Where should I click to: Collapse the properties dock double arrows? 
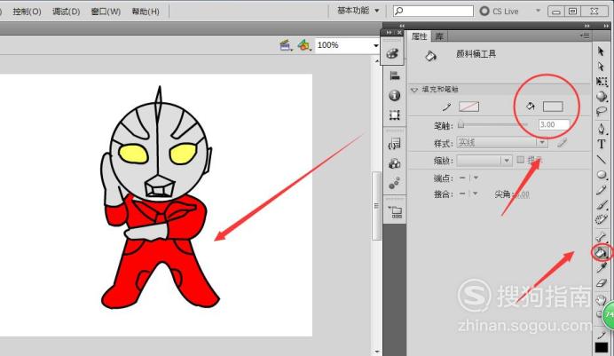point(586,26)
